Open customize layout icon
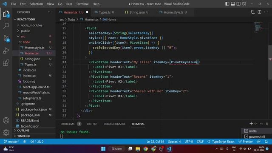The width and height of the screenshot is (272, 153). (244, 4)
